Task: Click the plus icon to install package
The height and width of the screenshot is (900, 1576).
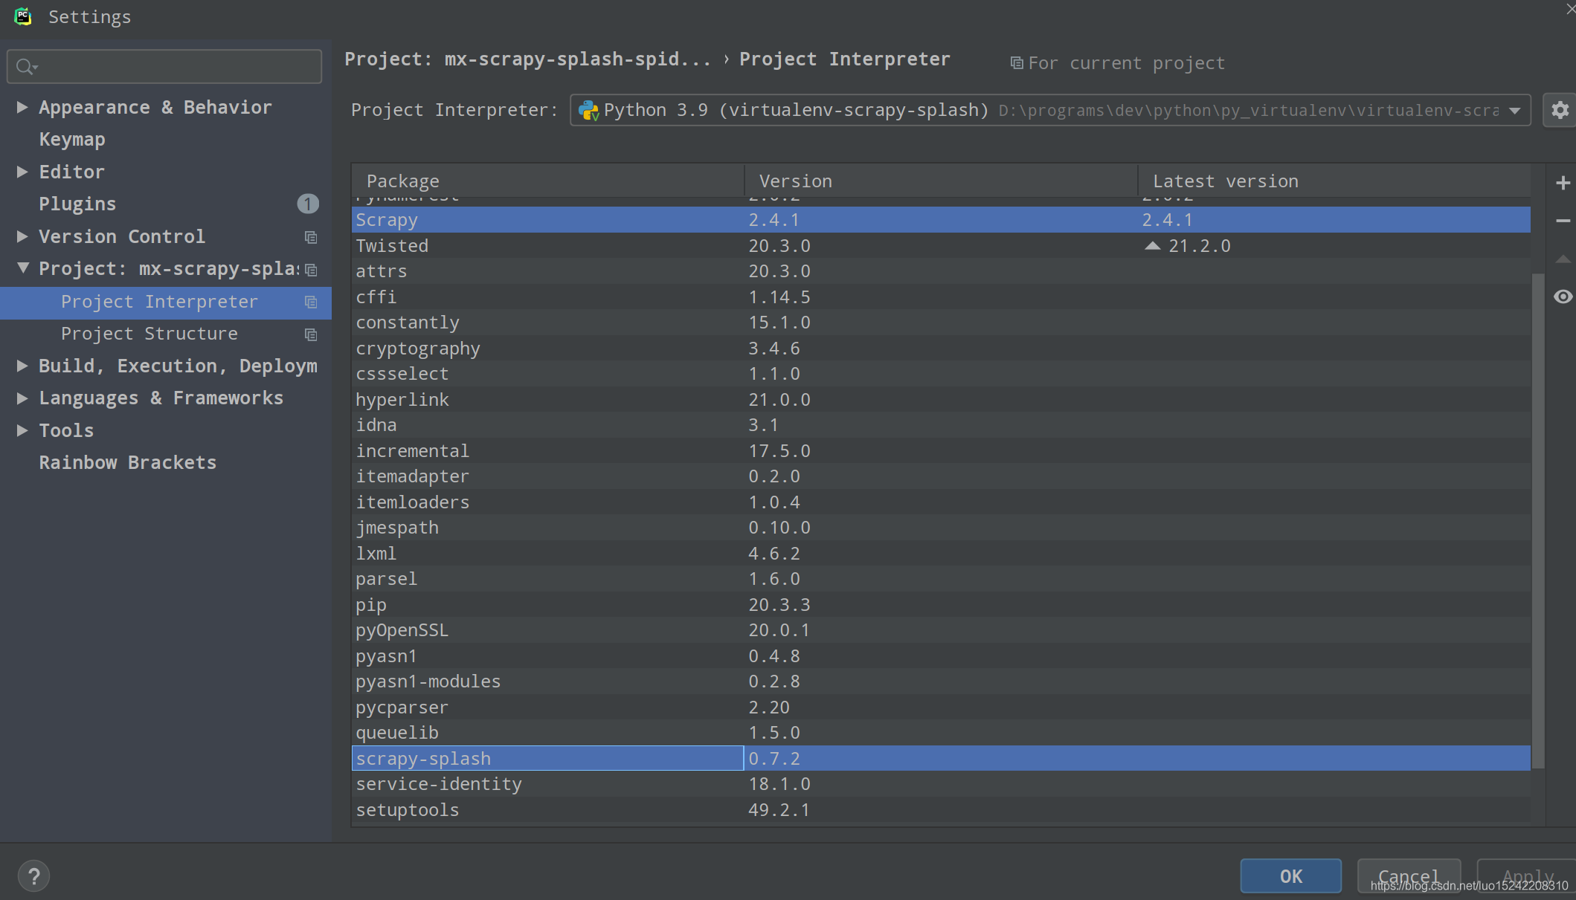Action: [1563, 183]
